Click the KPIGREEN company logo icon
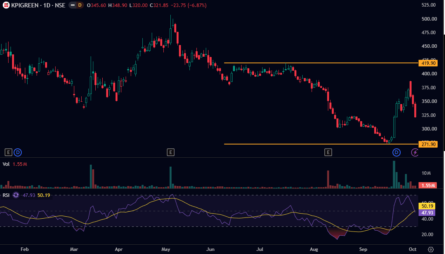This screenshot has height=254, width=445. coord(6,5)
